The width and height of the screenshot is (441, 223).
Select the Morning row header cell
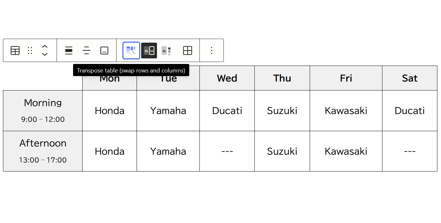click(43, 111)
